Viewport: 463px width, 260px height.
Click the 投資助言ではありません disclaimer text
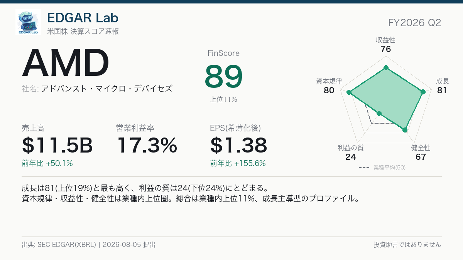pyautogui.click(x=407, y=245)
